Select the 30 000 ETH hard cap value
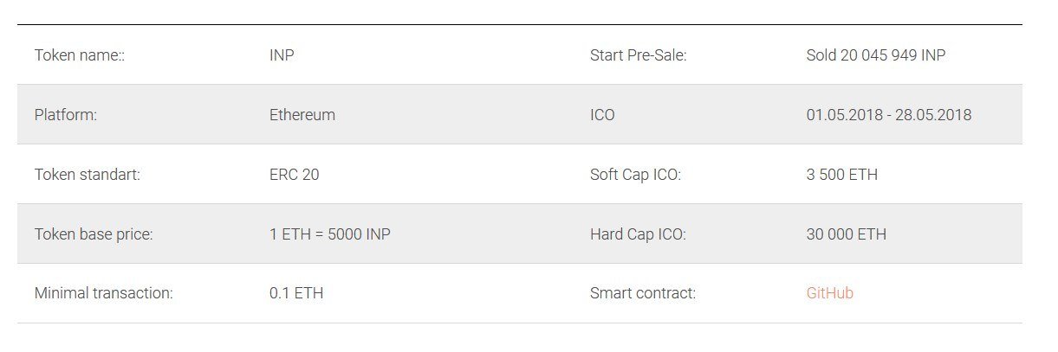Image resolution: width=1058 pixels, height=352 pixels. pos(846,234)
